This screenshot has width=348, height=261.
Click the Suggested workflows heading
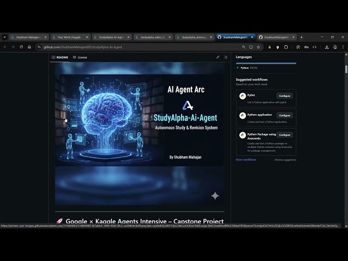[252, 79]
